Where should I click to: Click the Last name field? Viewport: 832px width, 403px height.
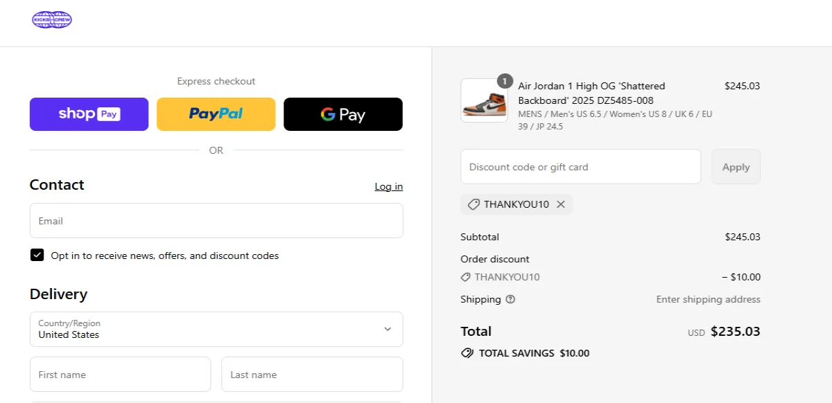pos(312,374)
